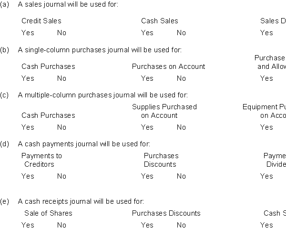Pick No under Payments to Creditors
The height and width of the screenshot is (237, 286).
[x=61, y=176]
